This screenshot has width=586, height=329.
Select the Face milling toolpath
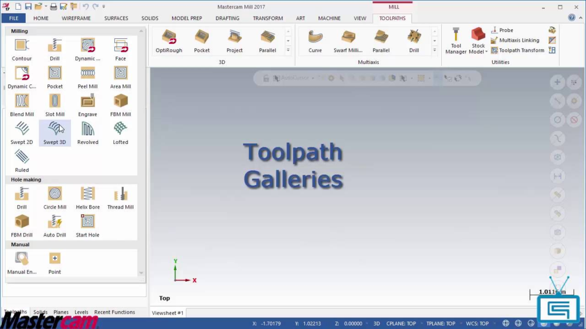120,50
